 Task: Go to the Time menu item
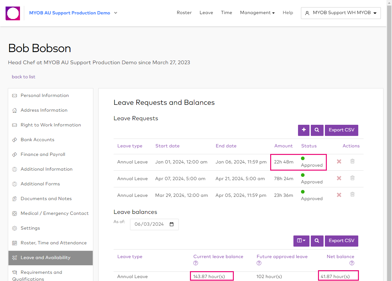pyautogui.click(x=226, y=13)
